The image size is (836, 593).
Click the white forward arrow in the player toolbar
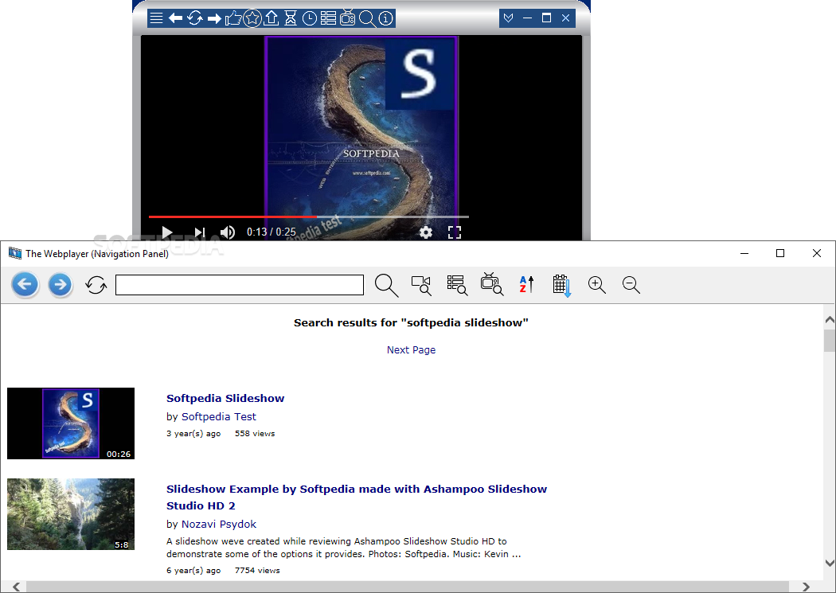tap(214, 18)
